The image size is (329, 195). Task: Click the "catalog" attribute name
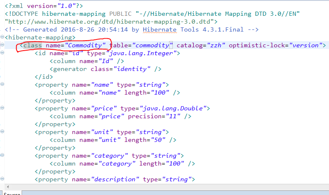click(x=189, y=46)
